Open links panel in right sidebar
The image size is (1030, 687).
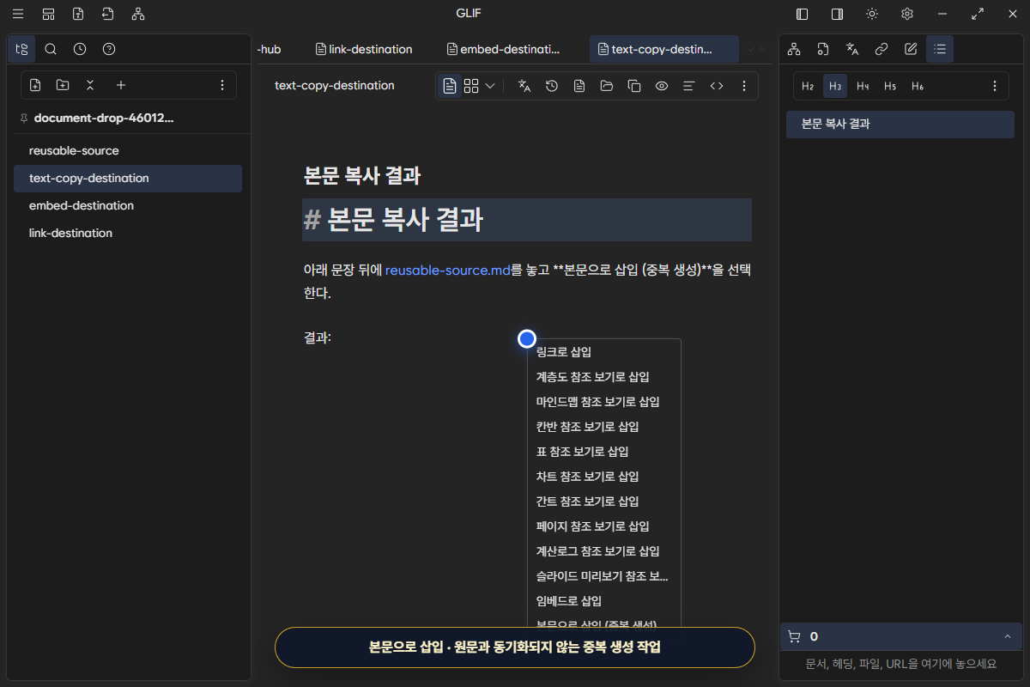[882, 49]
